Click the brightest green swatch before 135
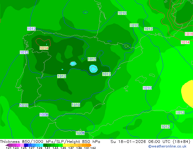This screenshot has width=193, height=149. [61, 145]
